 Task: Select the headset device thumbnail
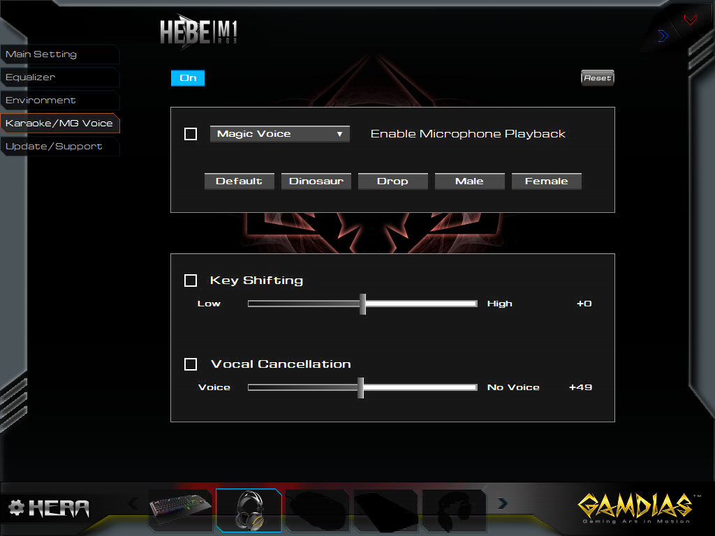tap(249, 510)
